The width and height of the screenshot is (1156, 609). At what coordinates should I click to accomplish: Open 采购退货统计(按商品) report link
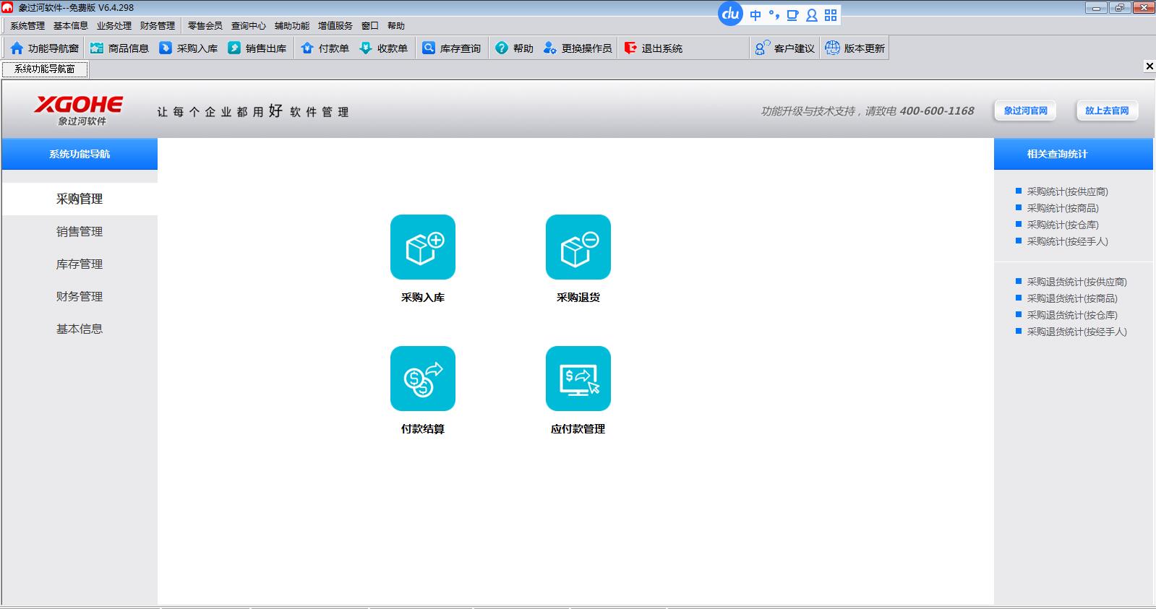pos(1072,298)
